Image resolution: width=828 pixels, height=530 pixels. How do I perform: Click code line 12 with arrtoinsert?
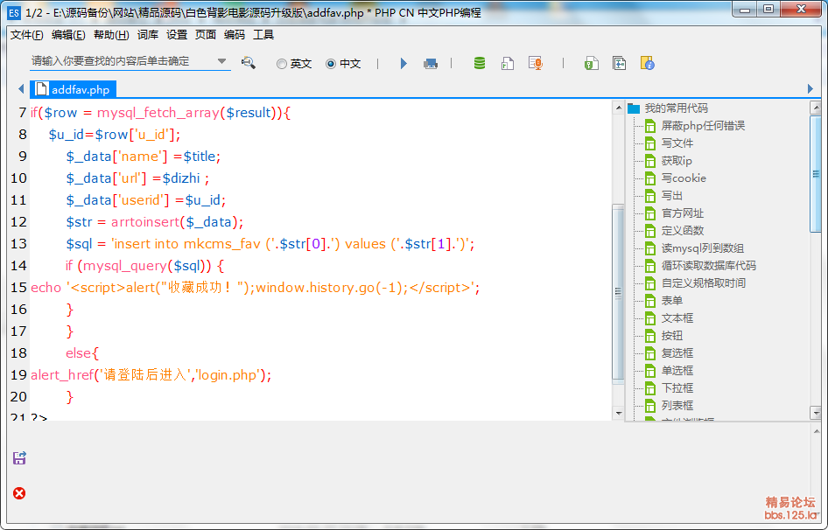coord(155,222)
